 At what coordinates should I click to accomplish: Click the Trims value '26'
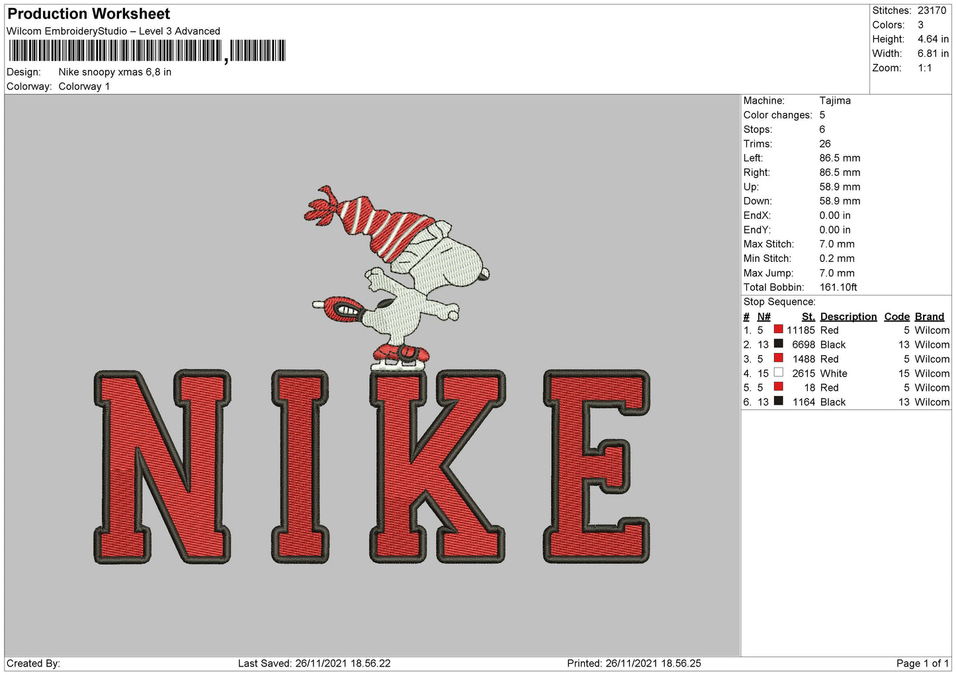coord(825,144)
